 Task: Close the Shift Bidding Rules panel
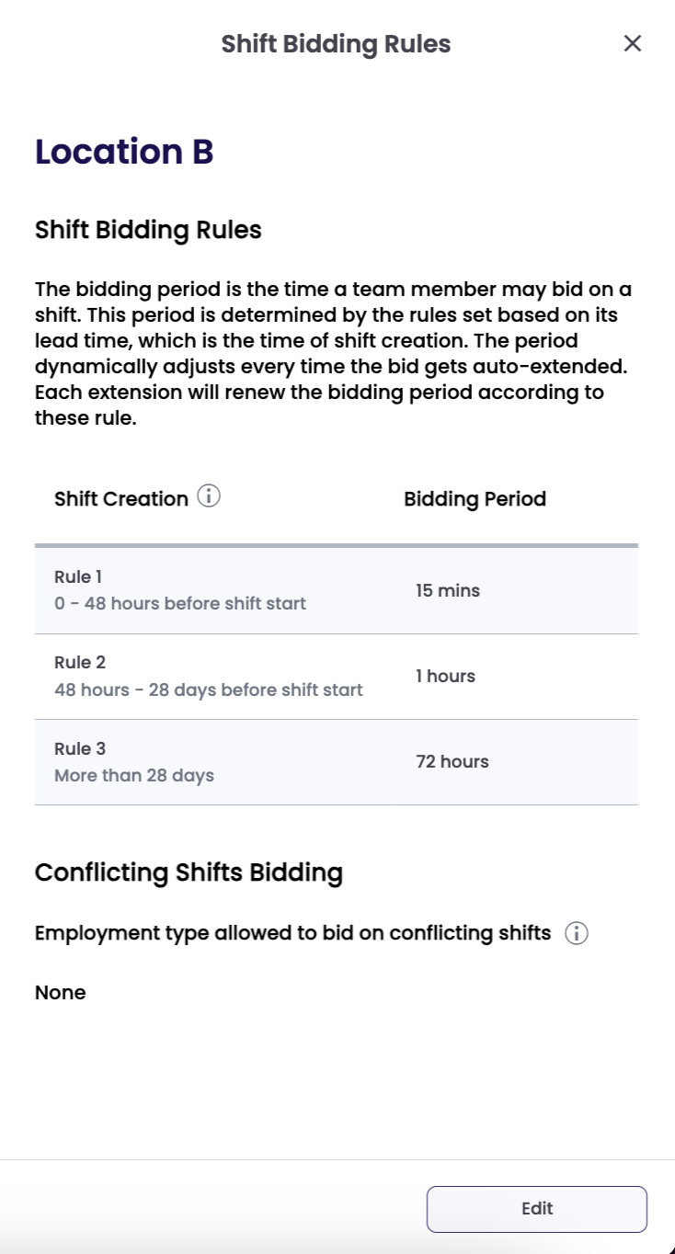pos(632,43)
